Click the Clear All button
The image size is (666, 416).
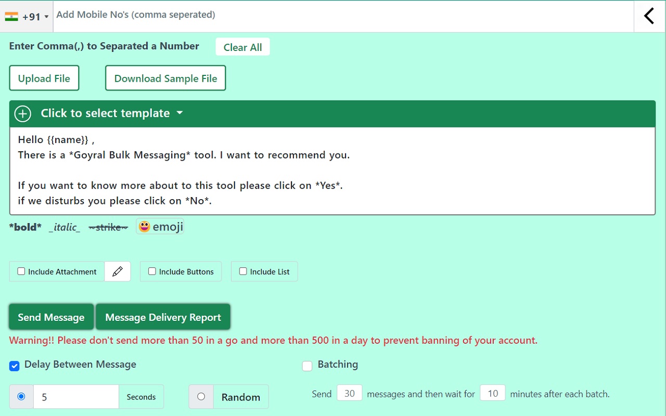pyautogui.click(x=242, y=47)
